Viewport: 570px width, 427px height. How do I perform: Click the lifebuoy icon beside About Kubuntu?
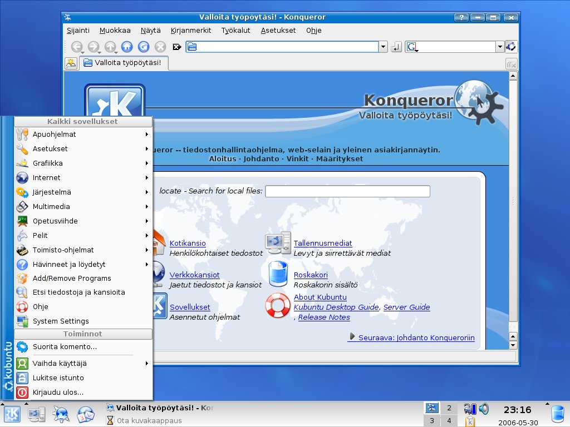[277, 305]
